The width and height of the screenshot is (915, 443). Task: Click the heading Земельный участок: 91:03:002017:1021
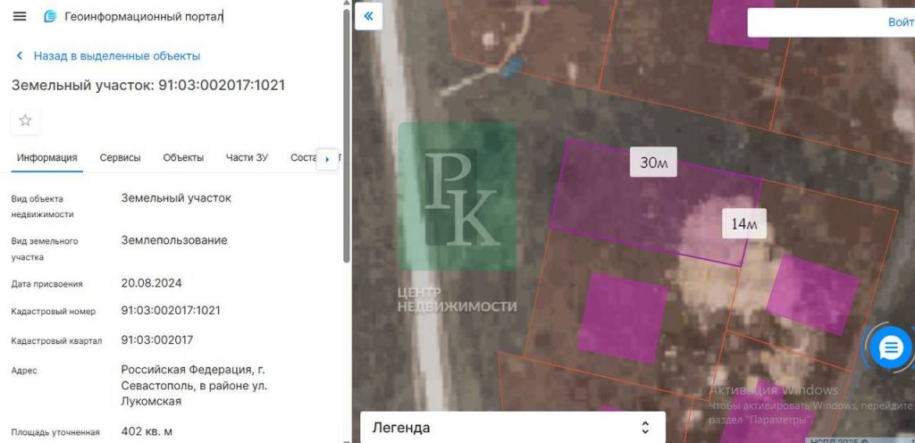[148, 85]
